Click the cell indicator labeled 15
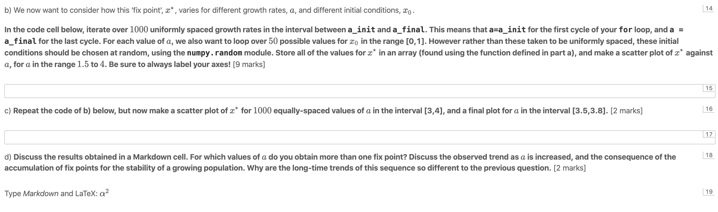The image size is (718, 212). click(709, 88)
